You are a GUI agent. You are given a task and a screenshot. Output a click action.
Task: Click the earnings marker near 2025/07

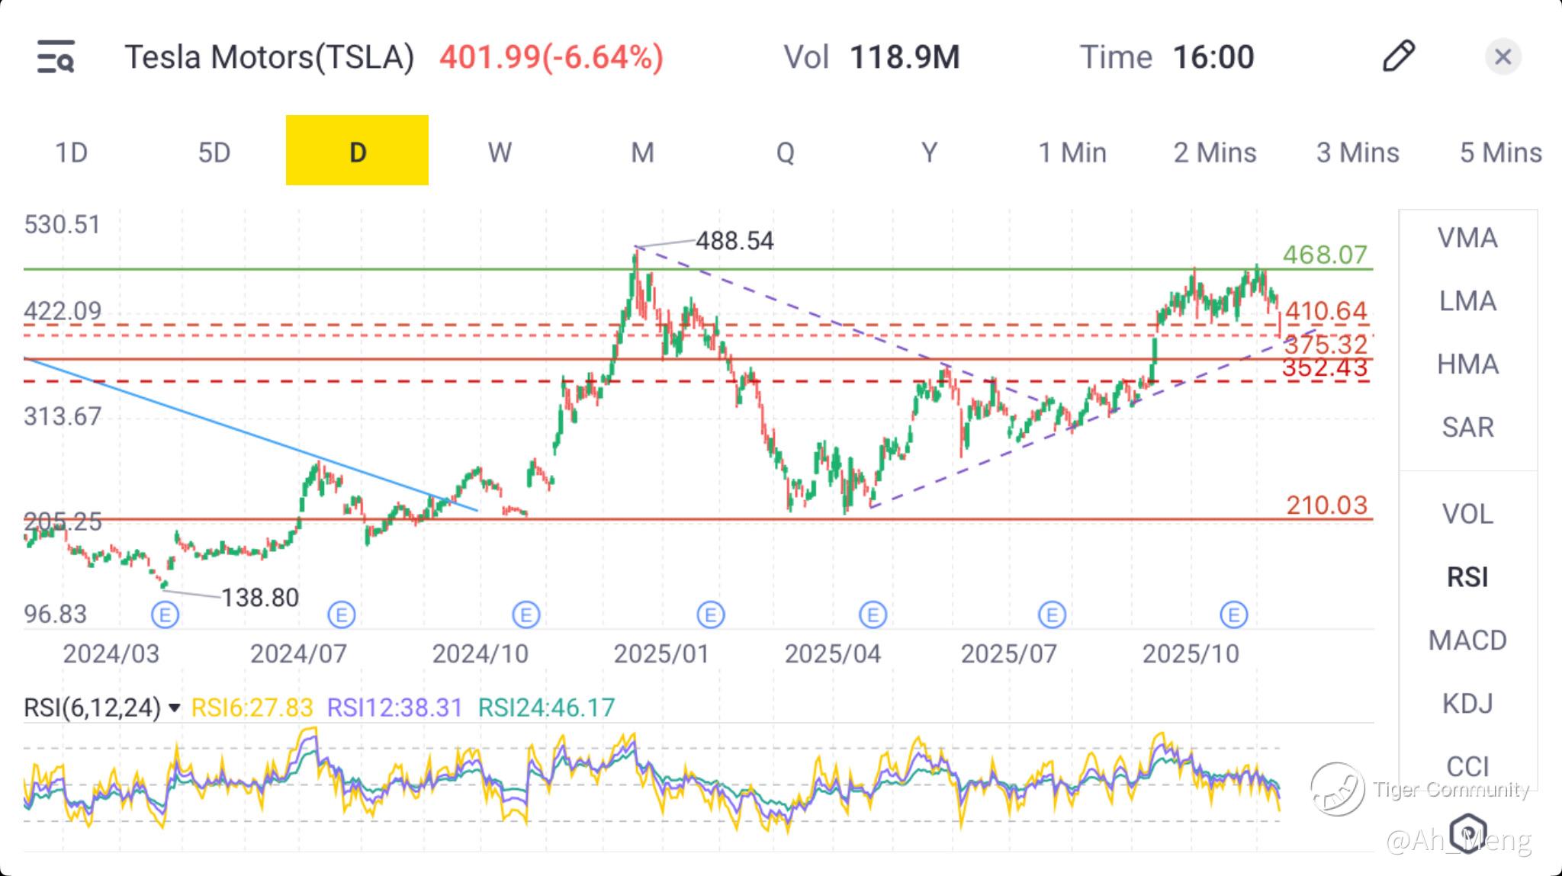tap(1052, 614)
